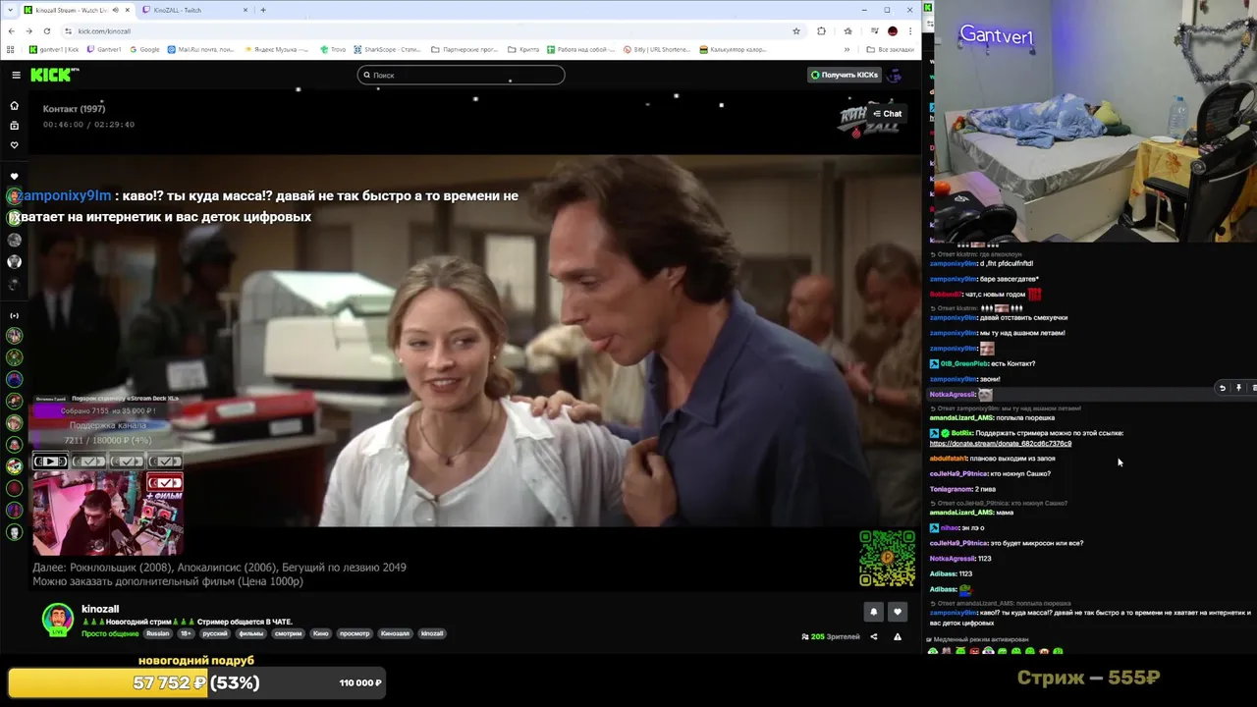Select the Кино tag
The height and width of the screenshot is (707, 1257).
click(321, 633)
